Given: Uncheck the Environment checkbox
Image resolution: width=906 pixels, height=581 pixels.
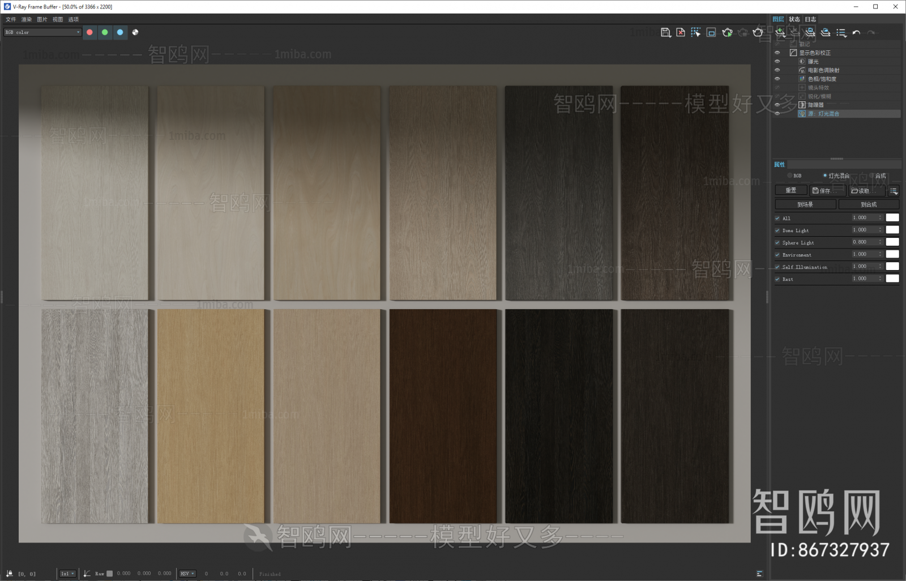Looking at the screenshot, I should [777, 255].
